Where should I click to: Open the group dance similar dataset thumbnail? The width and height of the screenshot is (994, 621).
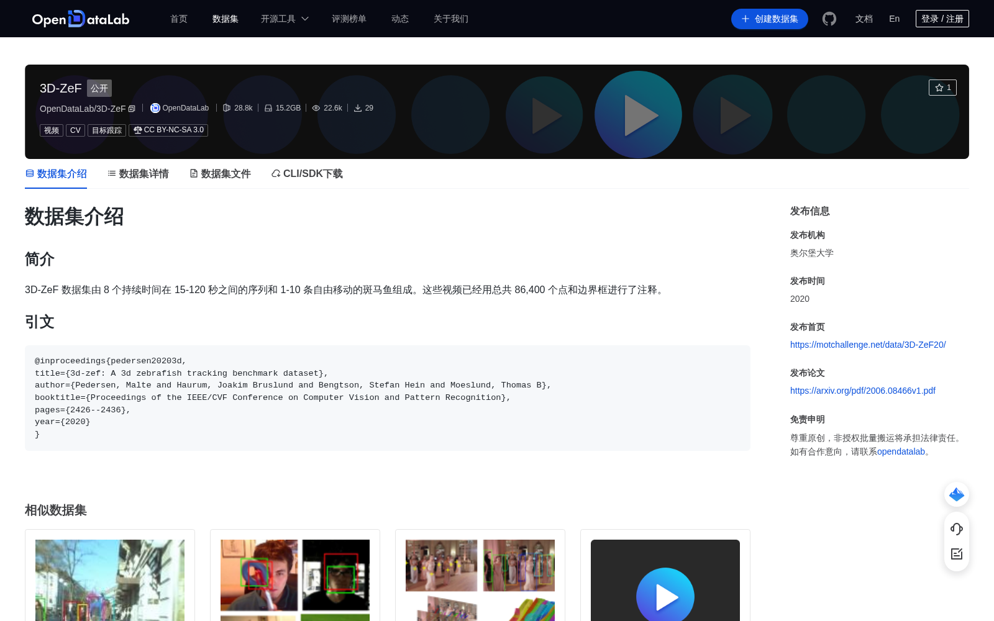[480, 580]
